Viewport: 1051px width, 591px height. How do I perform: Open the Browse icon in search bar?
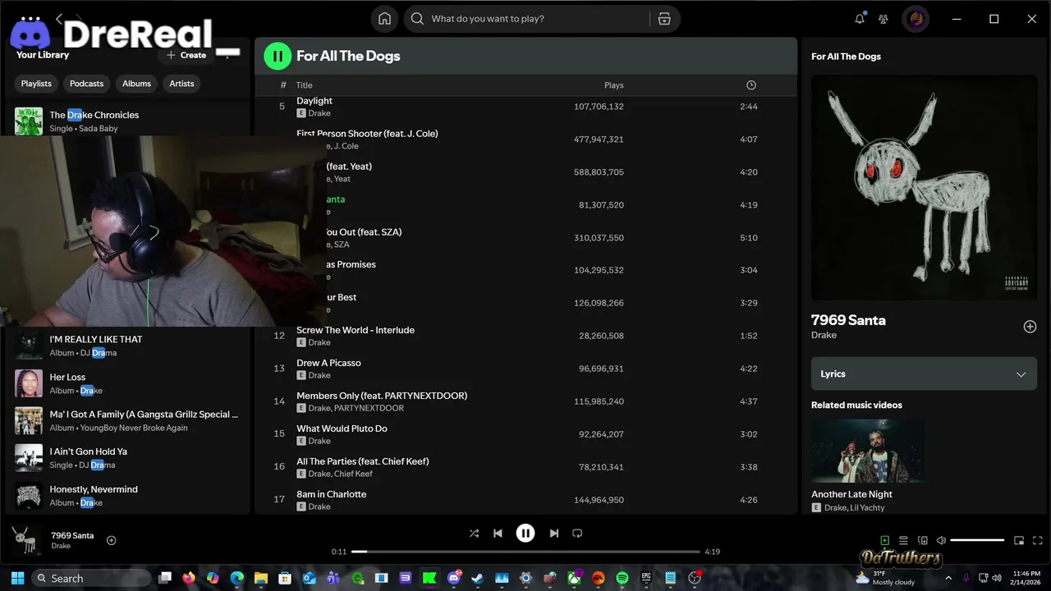[x=664, y=19]
